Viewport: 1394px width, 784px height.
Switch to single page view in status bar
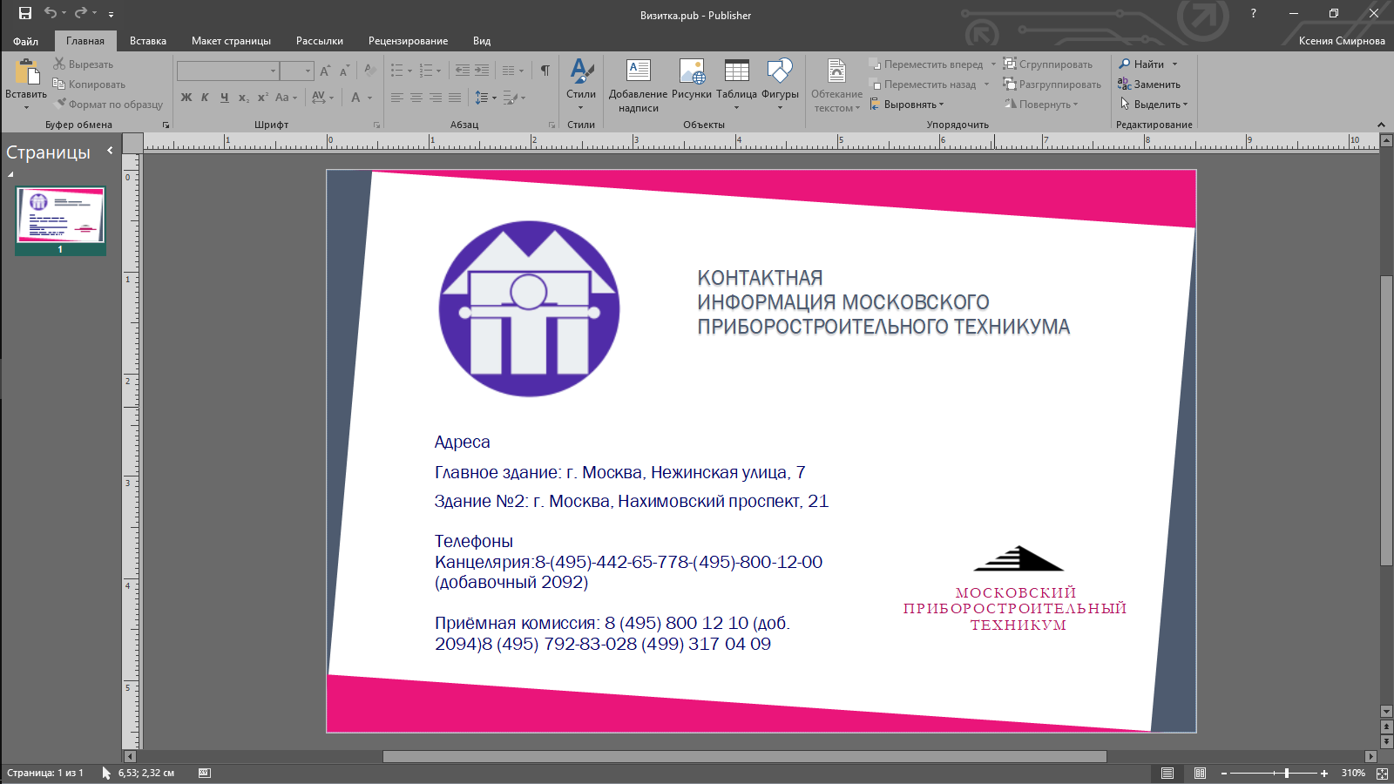coord(1167,774)
